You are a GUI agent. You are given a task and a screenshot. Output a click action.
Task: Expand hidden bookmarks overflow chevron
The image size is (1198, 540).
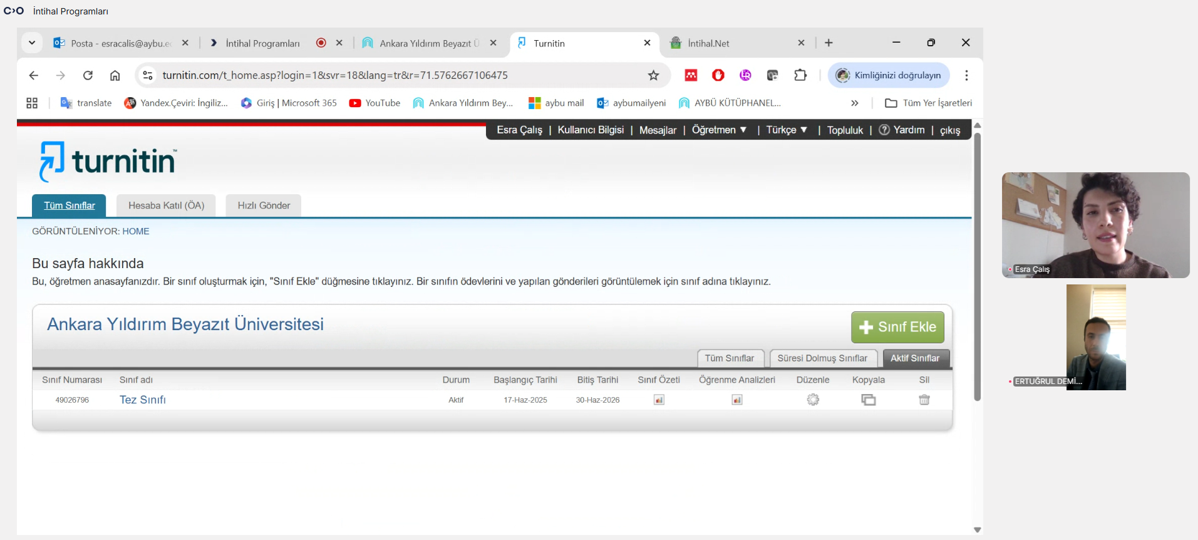click(x=855, y=103)
